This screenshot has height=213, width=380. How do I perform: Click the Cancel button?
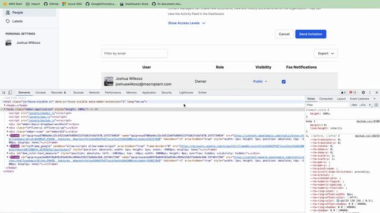(x=284, y=34)
